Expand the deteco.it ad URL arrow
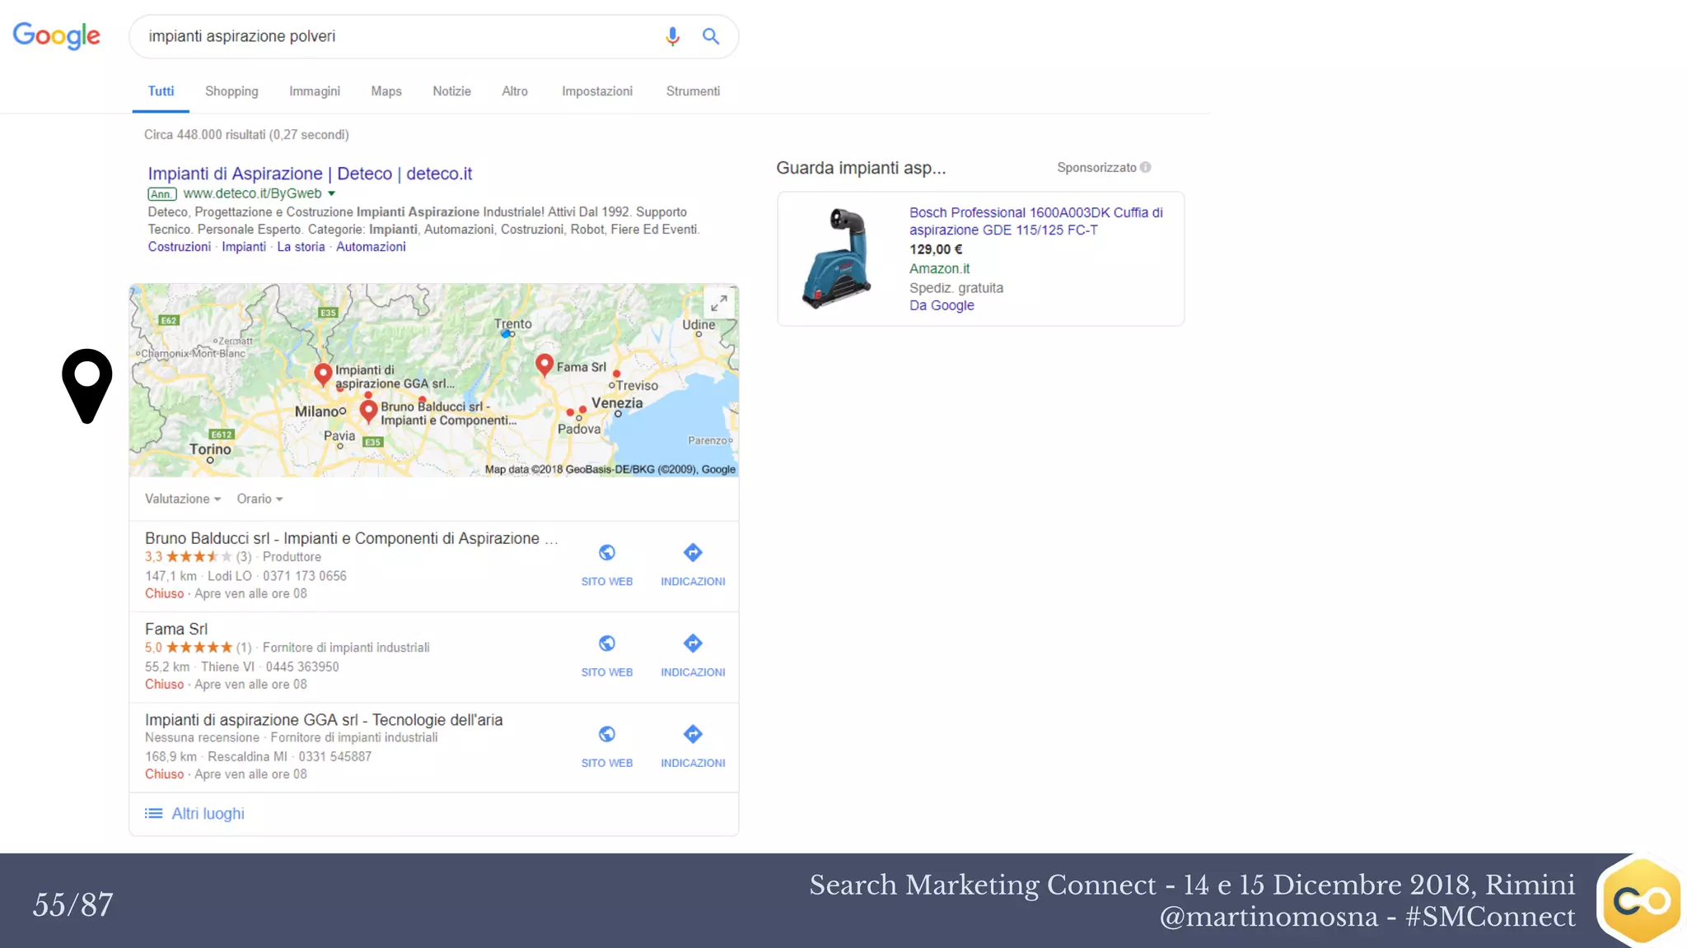The height and width of the screenshot is (948, 1687). (x=332, y=193)
